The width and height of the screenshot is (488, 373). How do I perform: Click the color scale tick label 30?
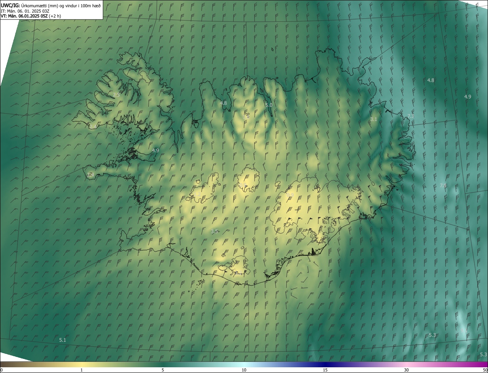(406, 370)
